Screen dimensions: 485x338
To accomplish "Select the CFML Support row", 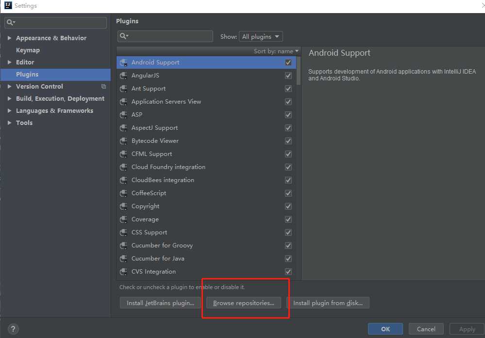I will pyautogui.click(x=206, y=154).
